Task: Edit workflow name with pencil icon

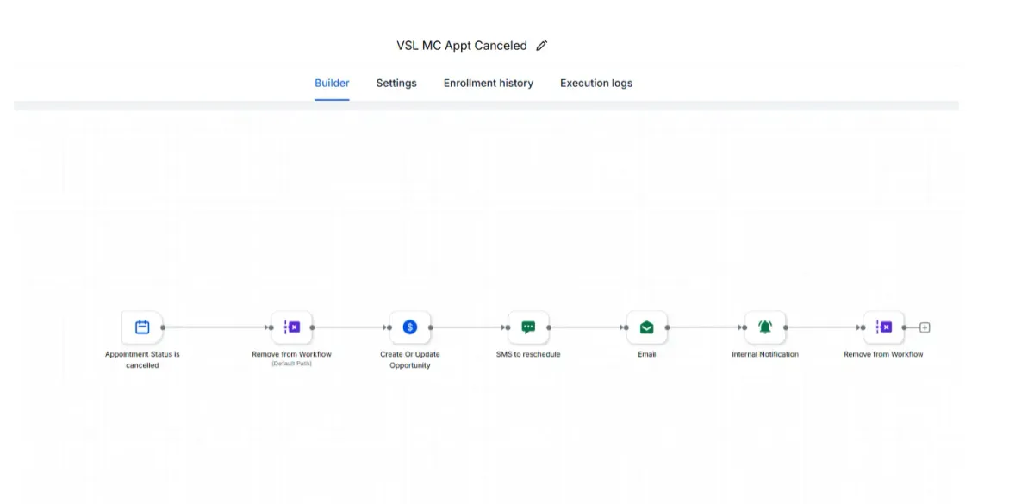Action: tap(541, 46)
